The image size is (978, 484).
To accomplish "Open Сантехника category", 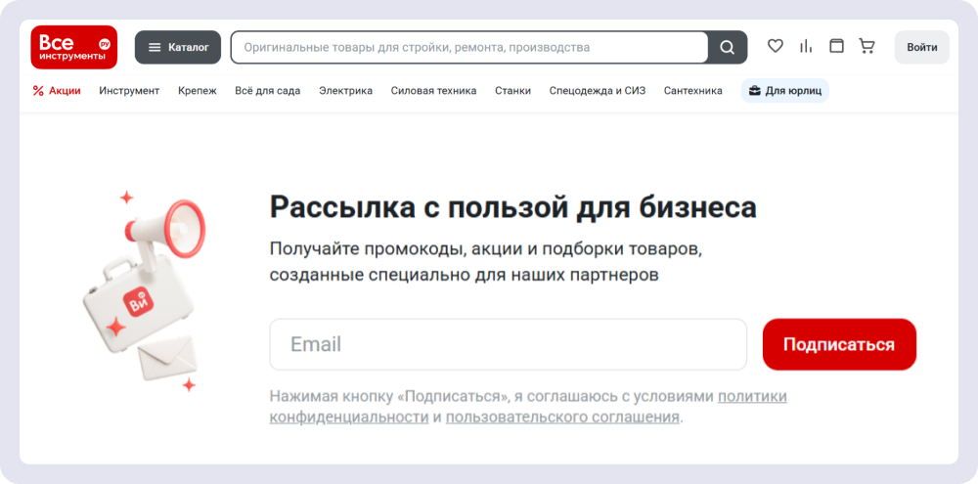I will tap(693, 91).
